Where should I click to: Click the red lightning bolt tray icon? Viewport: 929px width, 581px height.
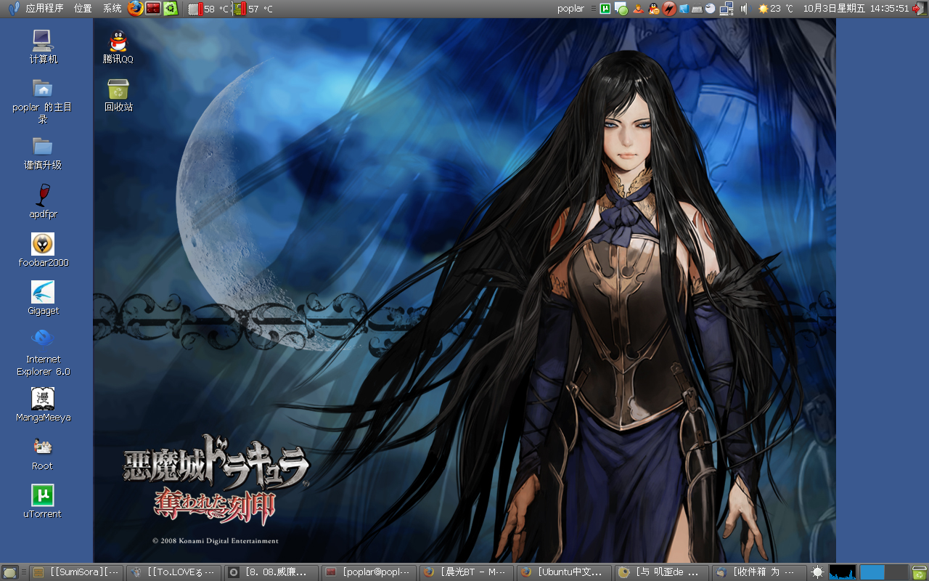click(x=669, y=9)
